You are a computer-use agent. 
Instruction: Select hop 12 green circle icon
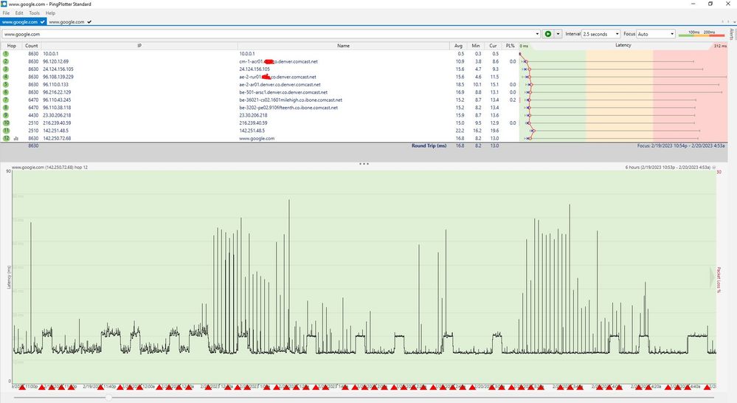[6, 138]
